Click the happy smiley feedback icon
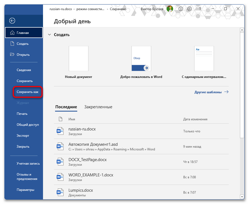This screenshot has height=204, width=249. click(x=181, y=9)
